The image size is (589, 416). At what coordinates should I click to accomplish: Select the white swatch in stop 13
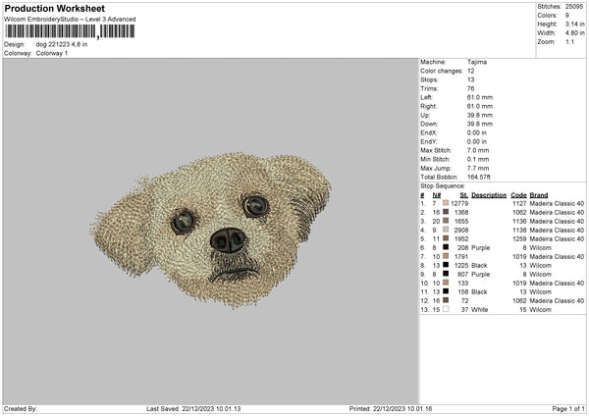click(x=448, y=309)
